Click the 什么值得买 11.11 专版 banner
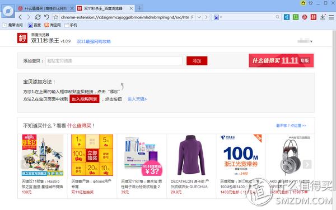This screenshot has height=210, width=336. click(x=281, y=60)
